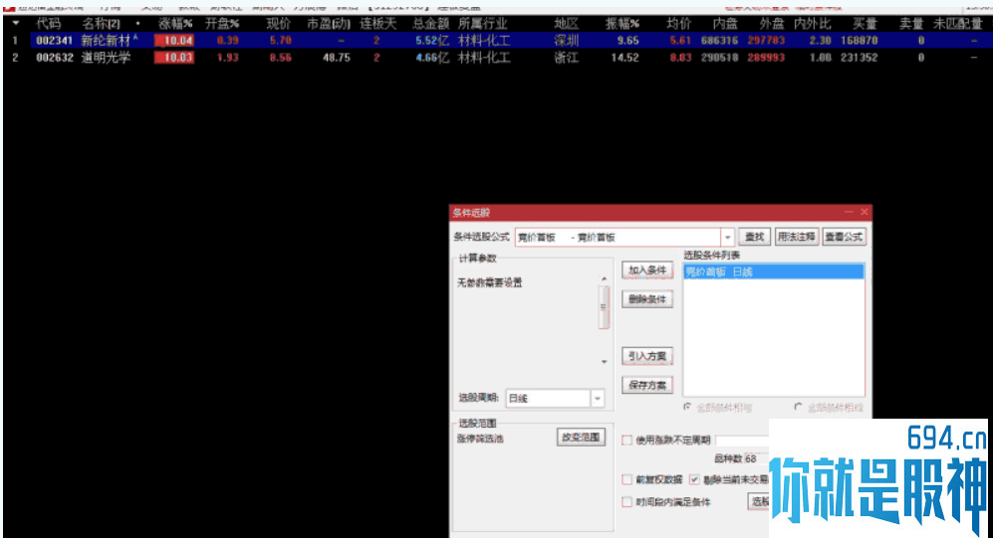993x538 pixels.
Task: Click 引入方案 button
Action: coord(647,356)
